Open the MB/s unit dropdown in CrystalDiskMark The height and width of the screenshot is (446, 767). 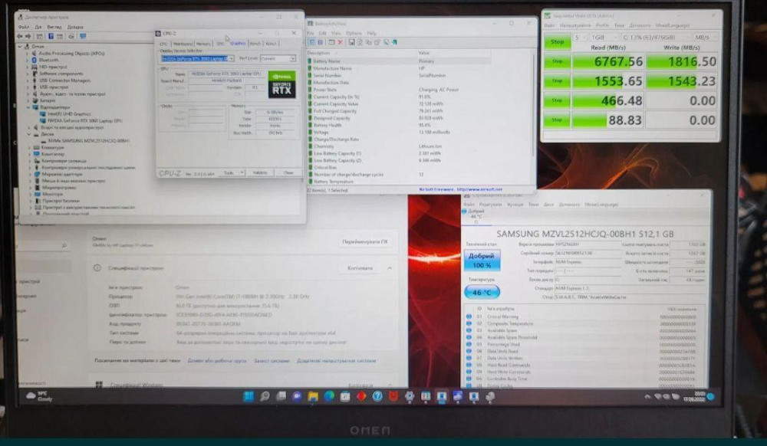702,37
